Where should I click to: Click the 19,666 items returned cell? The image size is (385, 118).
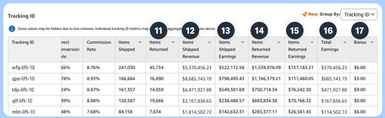pos(162,101)
